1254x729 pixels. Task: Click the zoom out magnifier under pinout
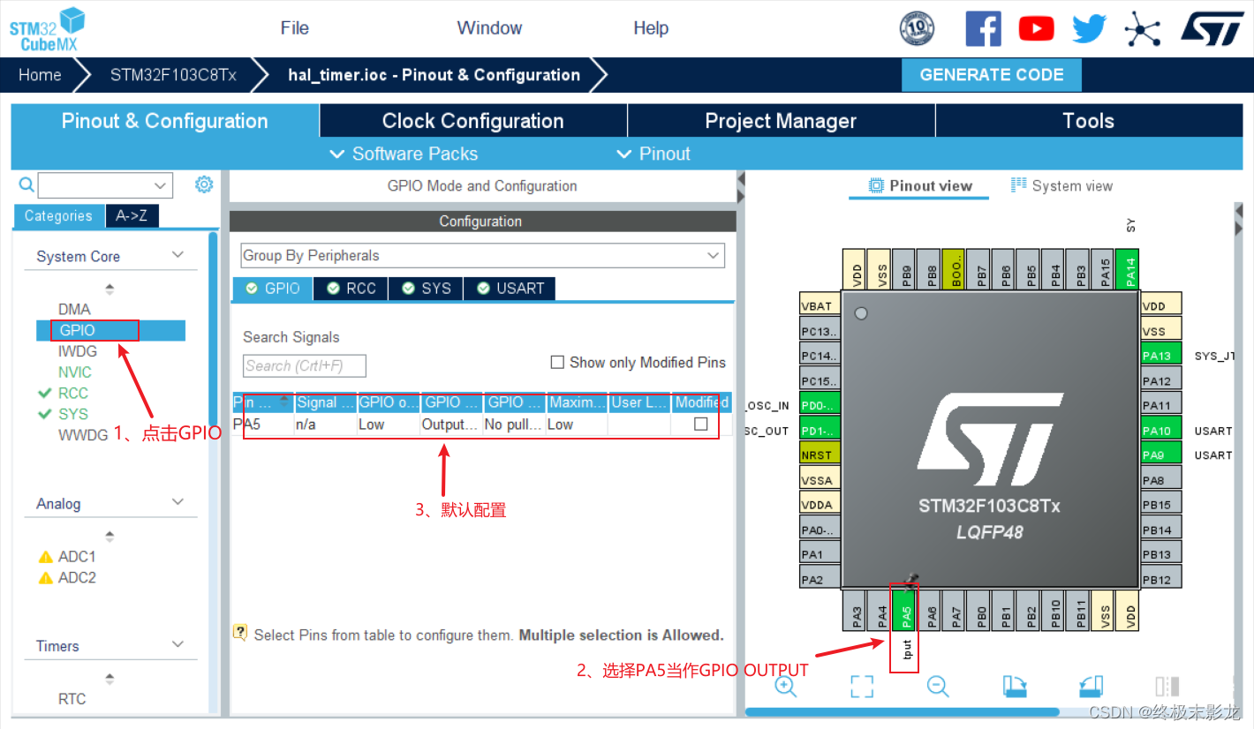(938, 686)
